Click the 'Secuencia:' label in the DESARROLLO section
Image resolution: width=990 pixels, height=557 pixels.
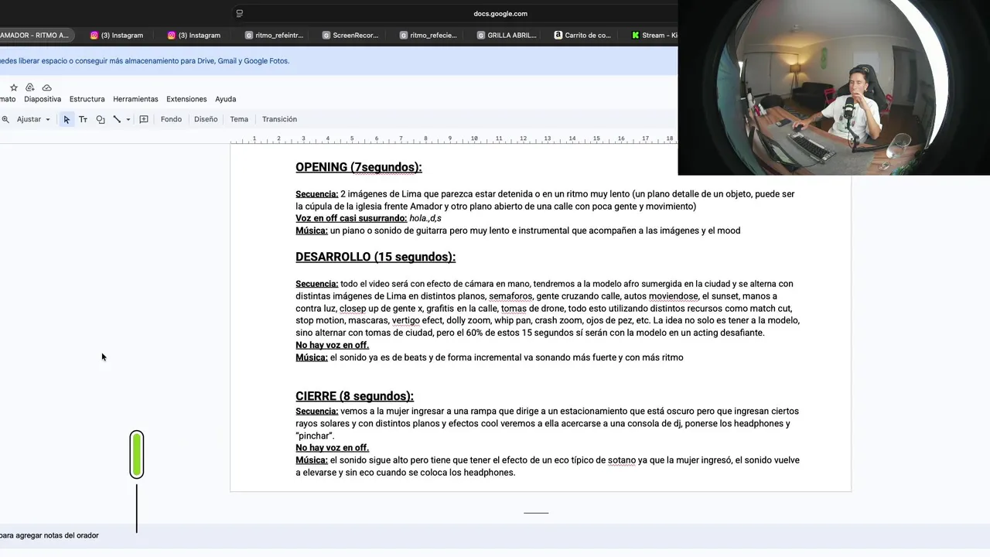pos(316,284)
